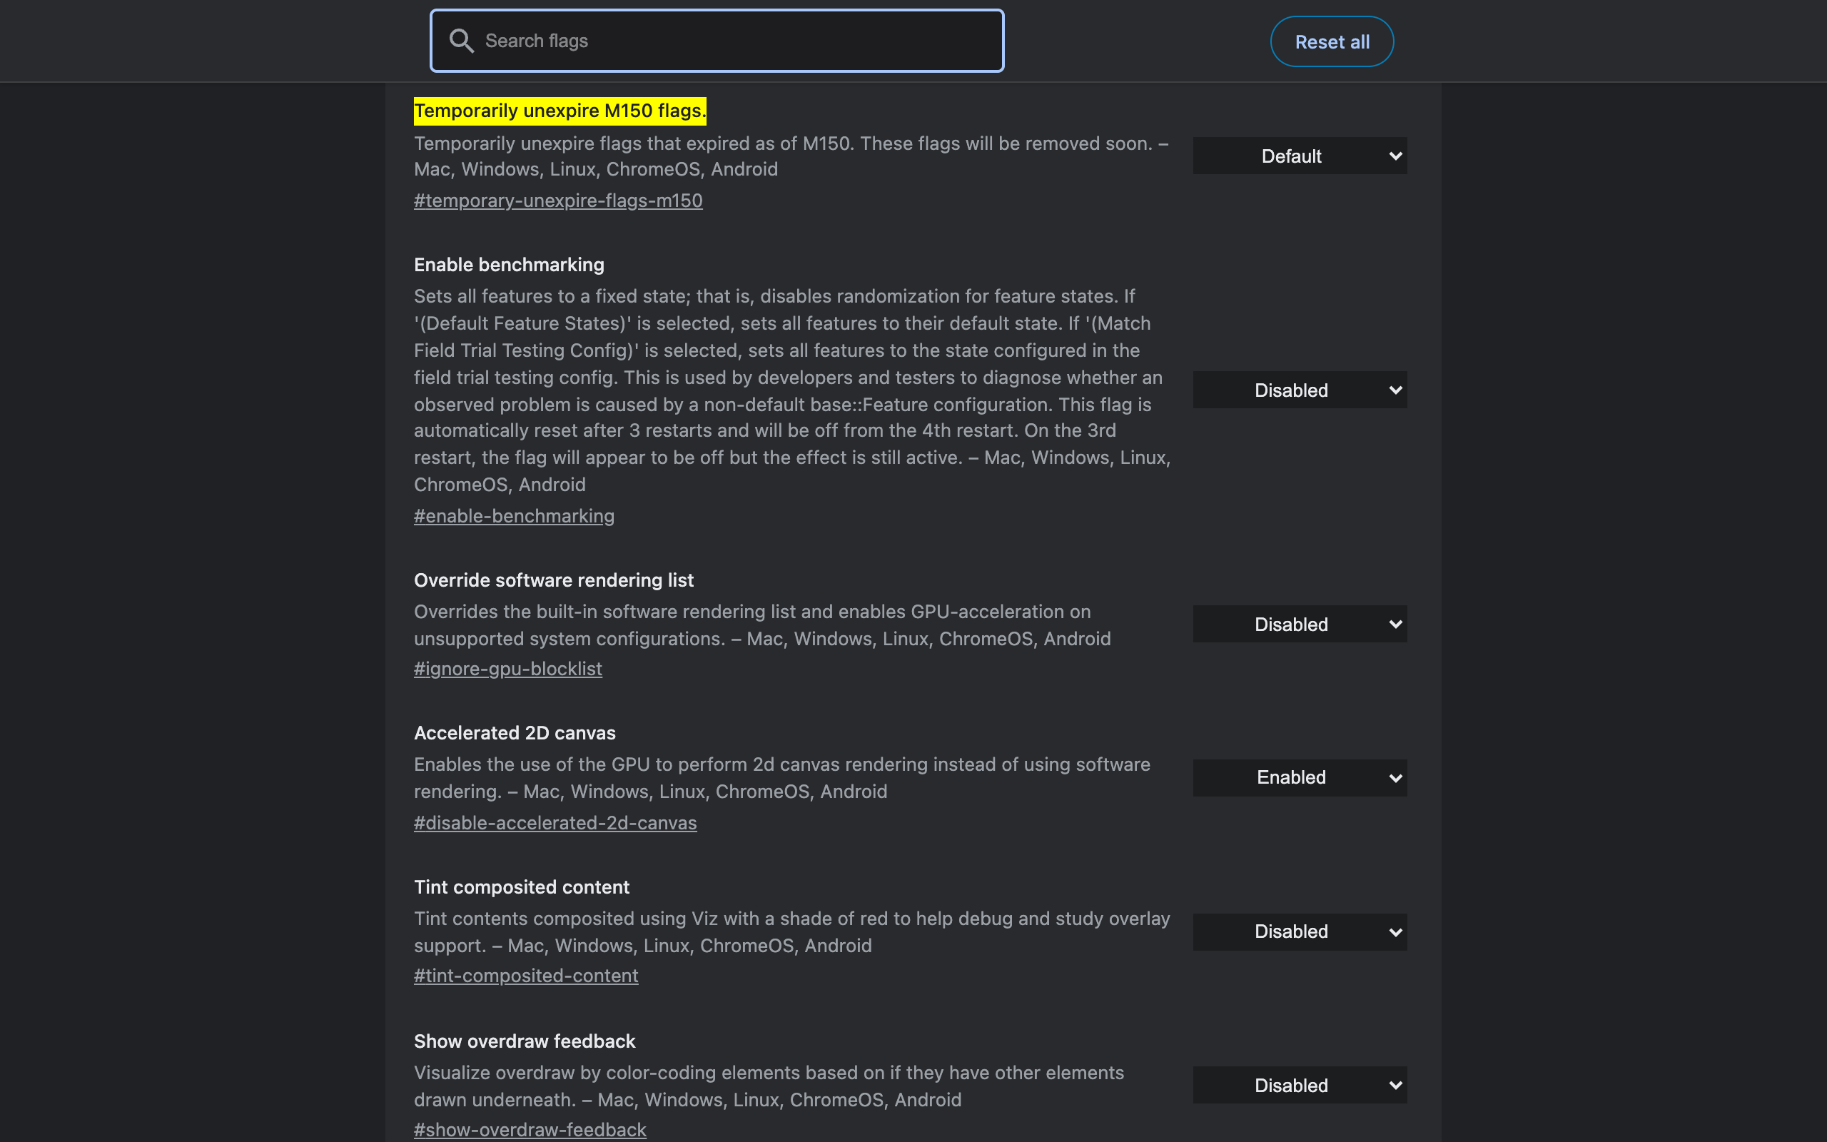Click the Reset all button

tap(1332, 41)
